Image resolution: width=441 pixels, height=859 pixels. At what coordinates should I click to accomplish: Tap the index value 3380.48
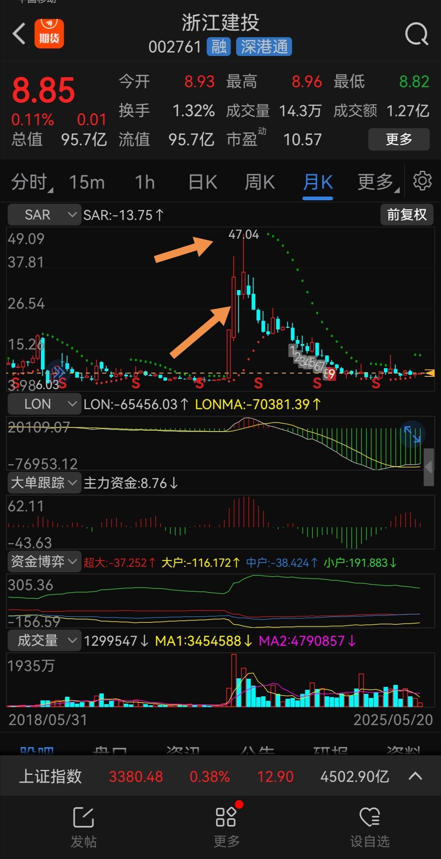click(x=136, y=776)
